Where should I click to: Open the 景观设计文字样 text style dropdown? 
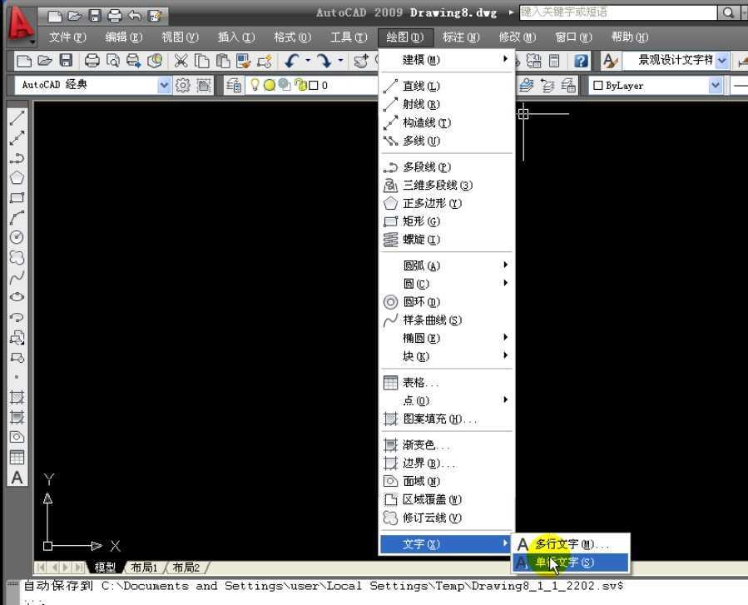721,61
